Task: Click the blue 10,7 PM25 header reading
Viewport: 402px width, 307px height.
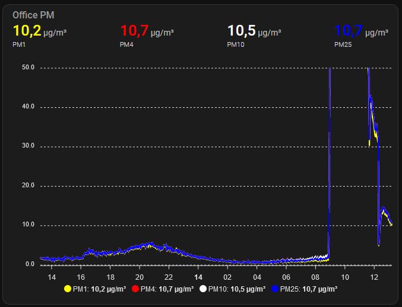Action: tap(349, 31)
